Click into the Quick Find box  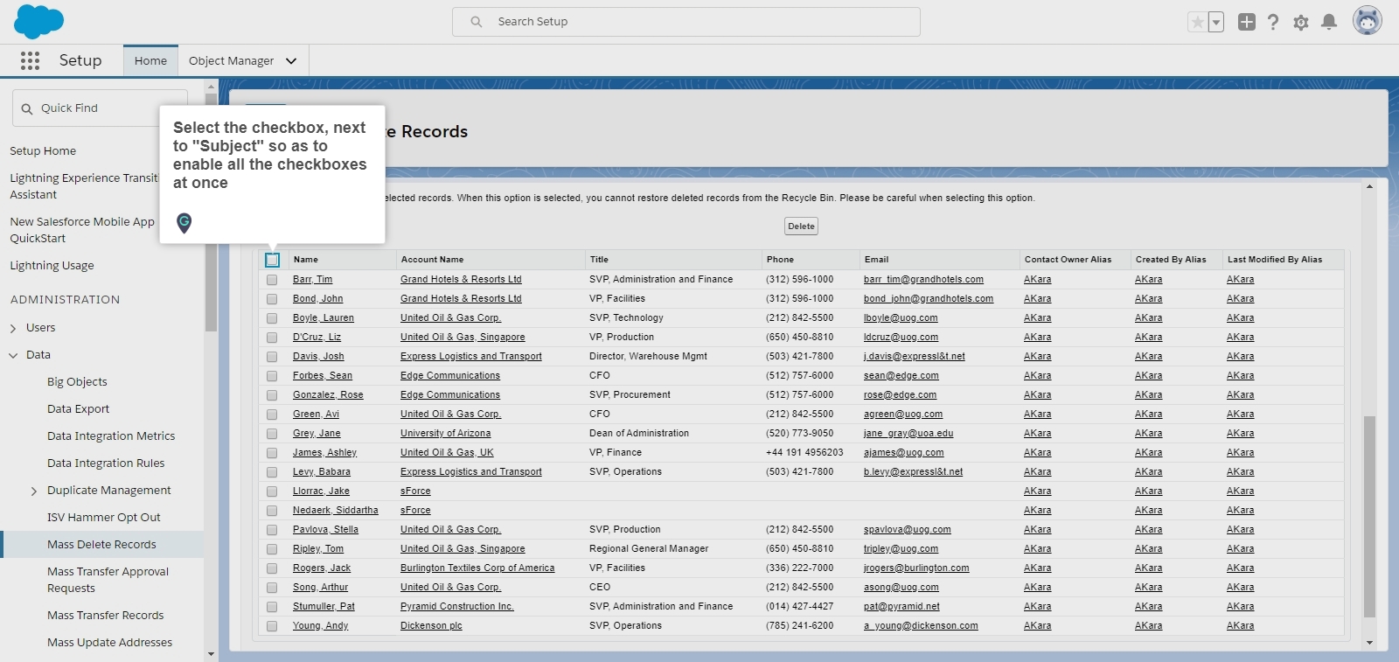click(x=100, y=108)
